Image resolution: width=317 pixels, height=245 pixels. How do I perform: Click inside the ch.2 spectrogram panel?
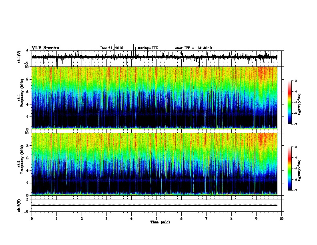154,164
